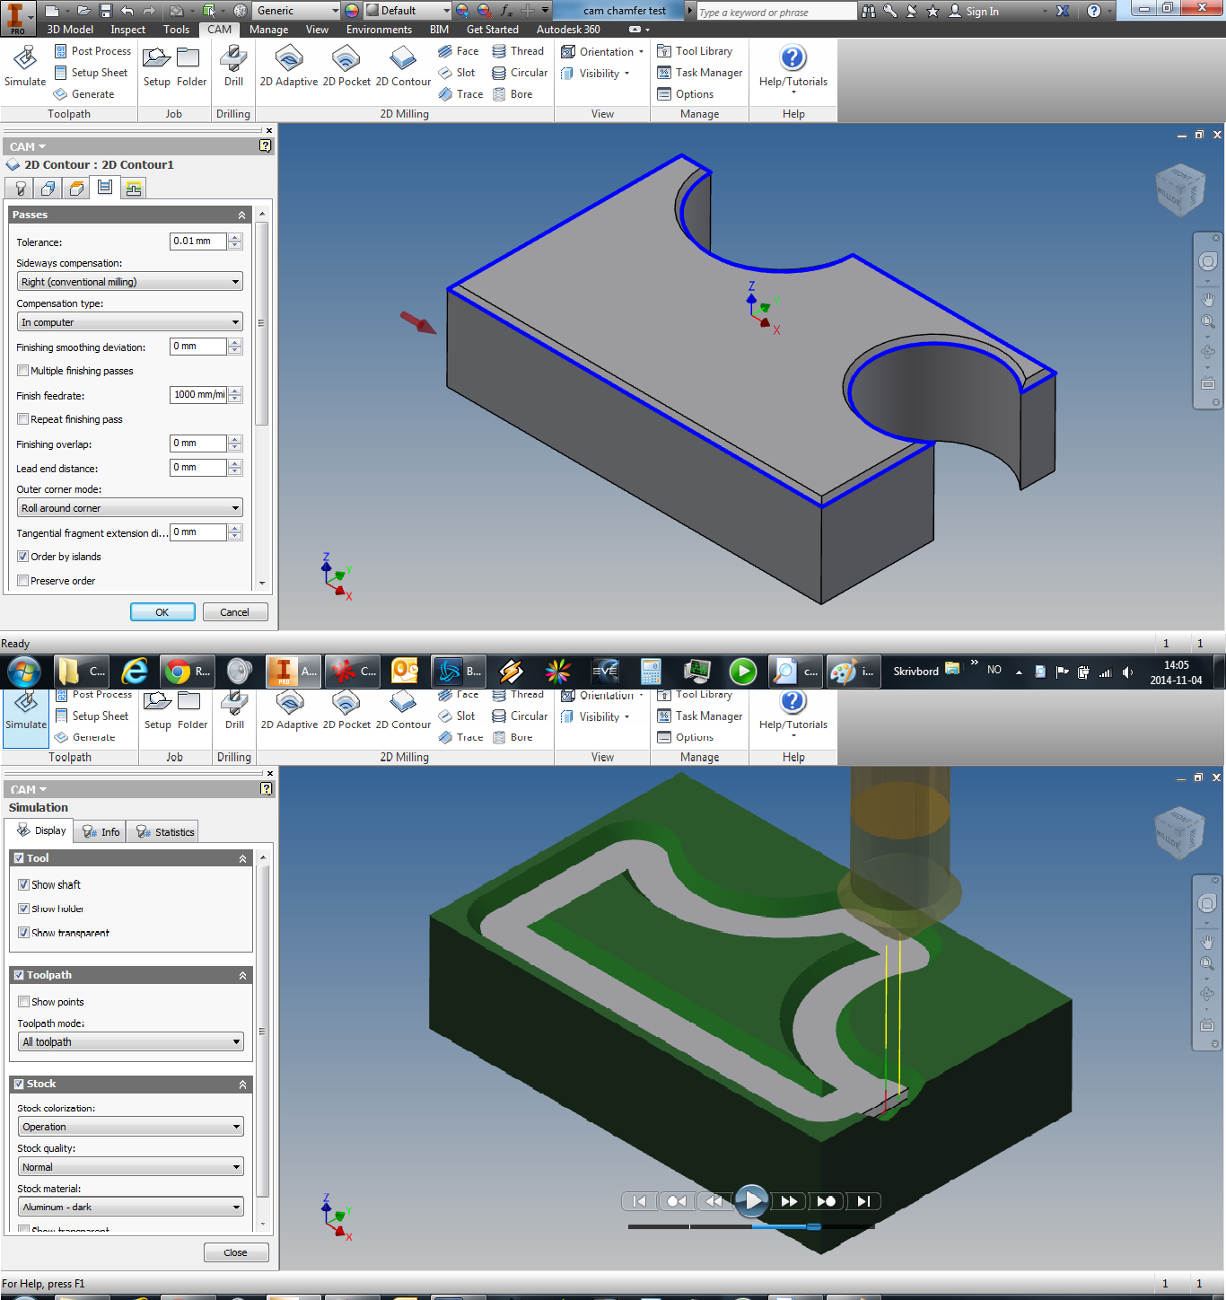This screenshot has width=1226, height=1300.
Task: Click Generate in the upper ribbon
Action: pyautogui.click(x=83, y=94)
